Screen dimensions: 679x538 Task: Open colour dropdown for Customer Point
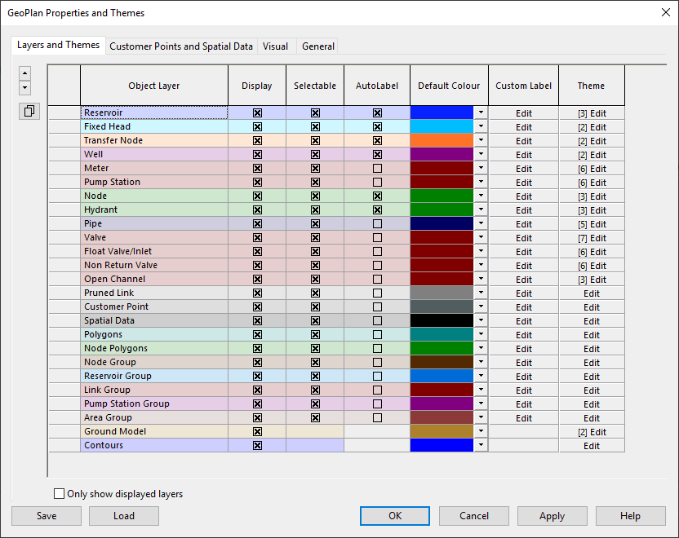pyautogui.click(x=481, y=306)
